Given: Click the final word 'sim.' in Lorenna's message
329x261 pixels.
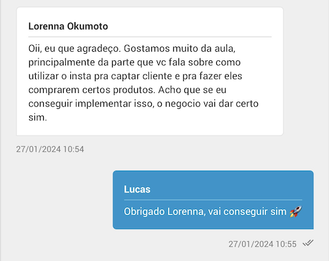Looking at the screenshot, I should [x=38, y=118].
